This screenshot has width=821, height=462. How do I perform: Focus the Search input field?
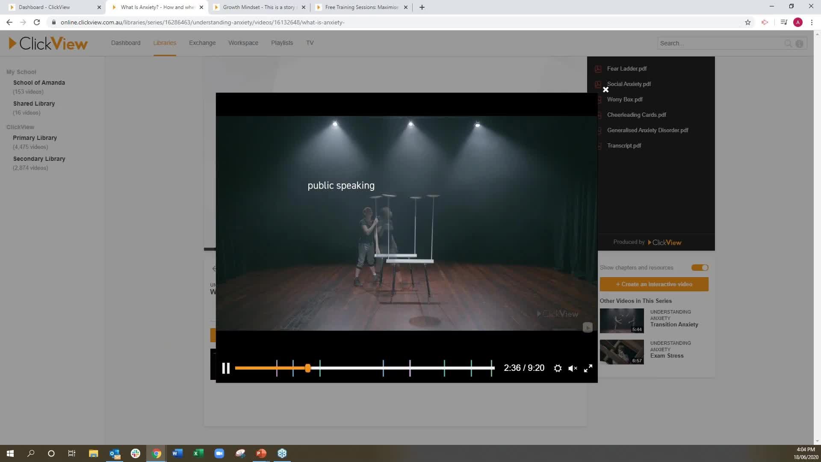[721, 43]
